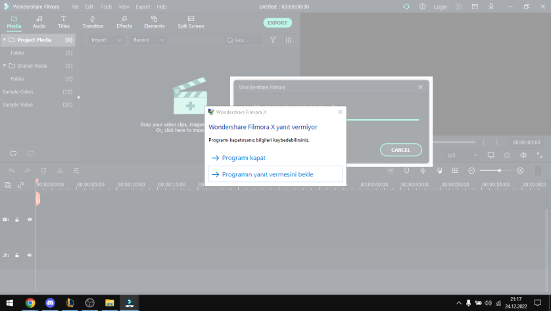Viewport: 551px width, 311px height.
Task: Click Login in the title bar
Action: point(441,7)
